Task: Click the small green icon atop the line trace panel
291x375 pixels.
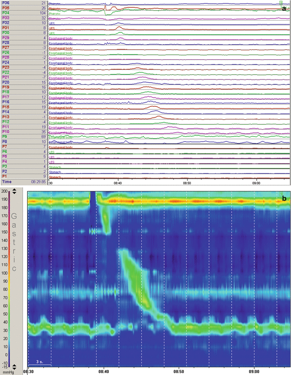Action: coord(280,3)
